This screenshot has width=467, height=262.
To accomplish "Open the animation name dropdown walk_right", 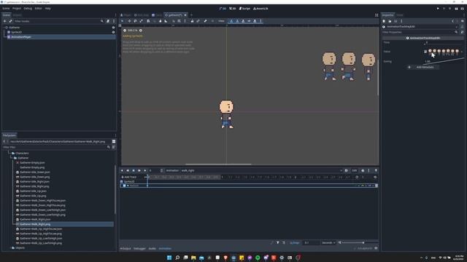I will coord(261,170).
